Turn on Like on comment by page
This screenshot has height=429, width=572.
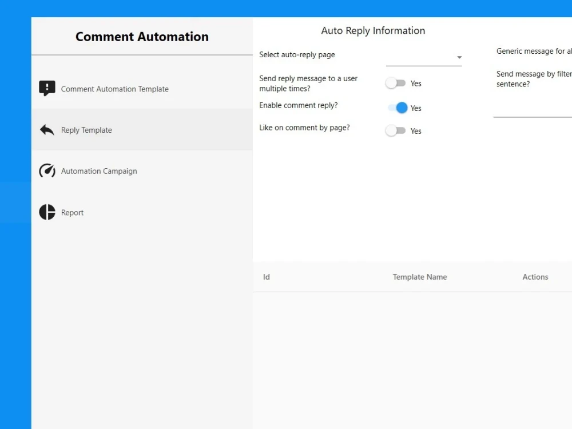click(x=396, y=130)
